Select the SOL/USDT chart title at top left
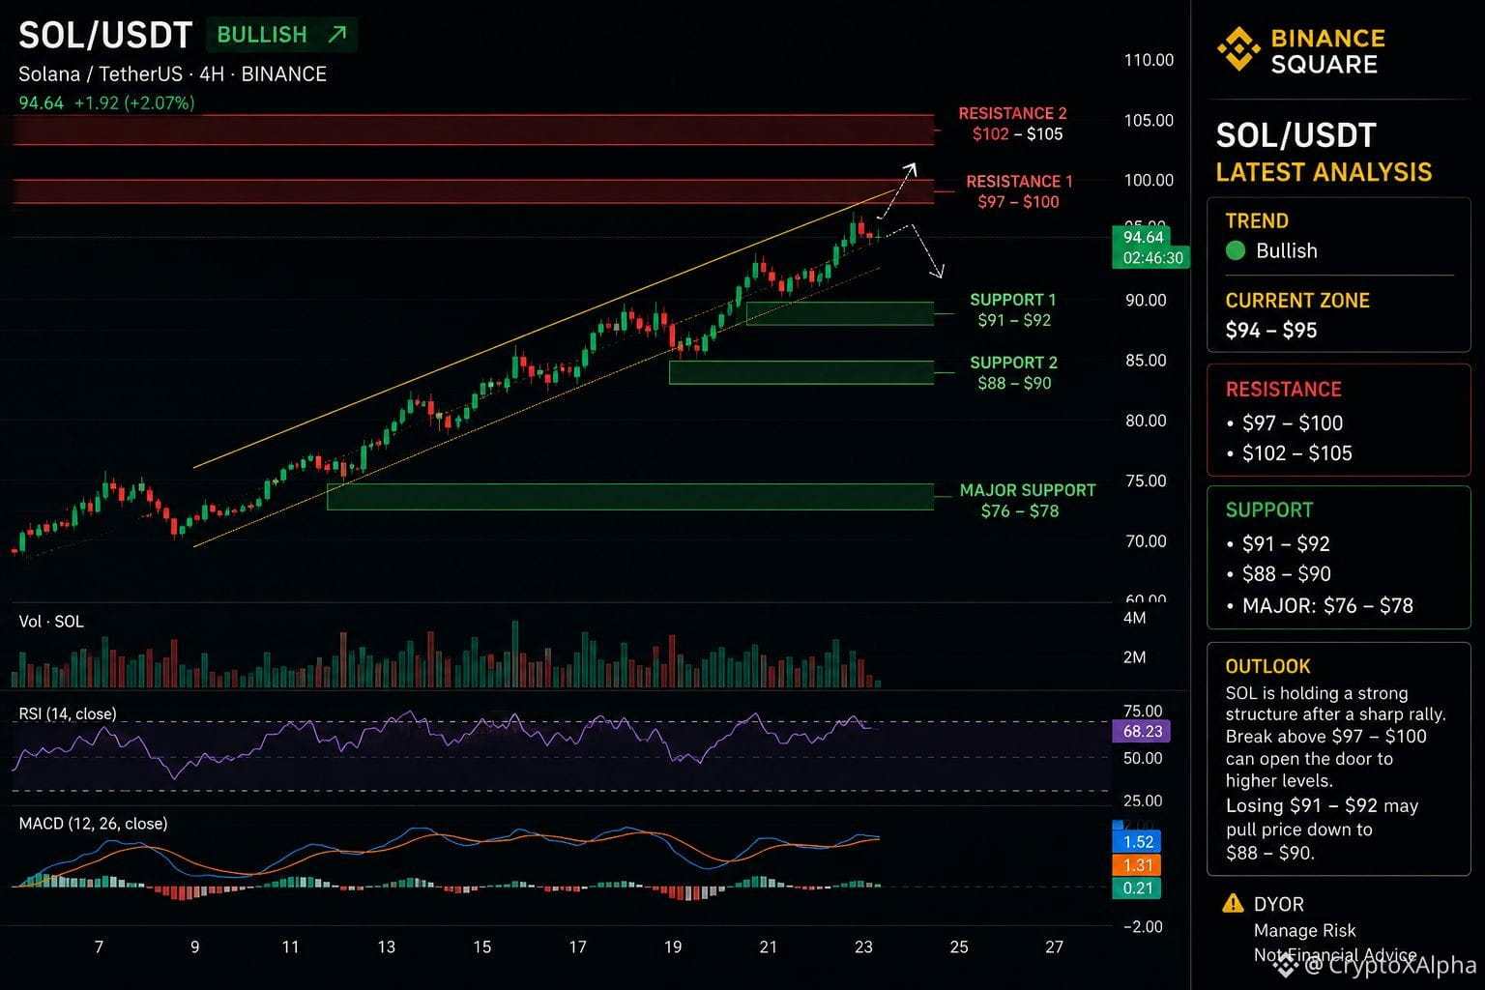 tap(105, 36)
